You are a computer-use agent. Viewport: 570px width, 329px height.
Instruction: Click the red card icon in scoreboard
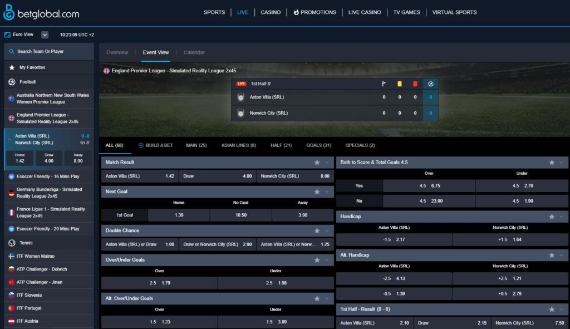[x=415, y=84]
